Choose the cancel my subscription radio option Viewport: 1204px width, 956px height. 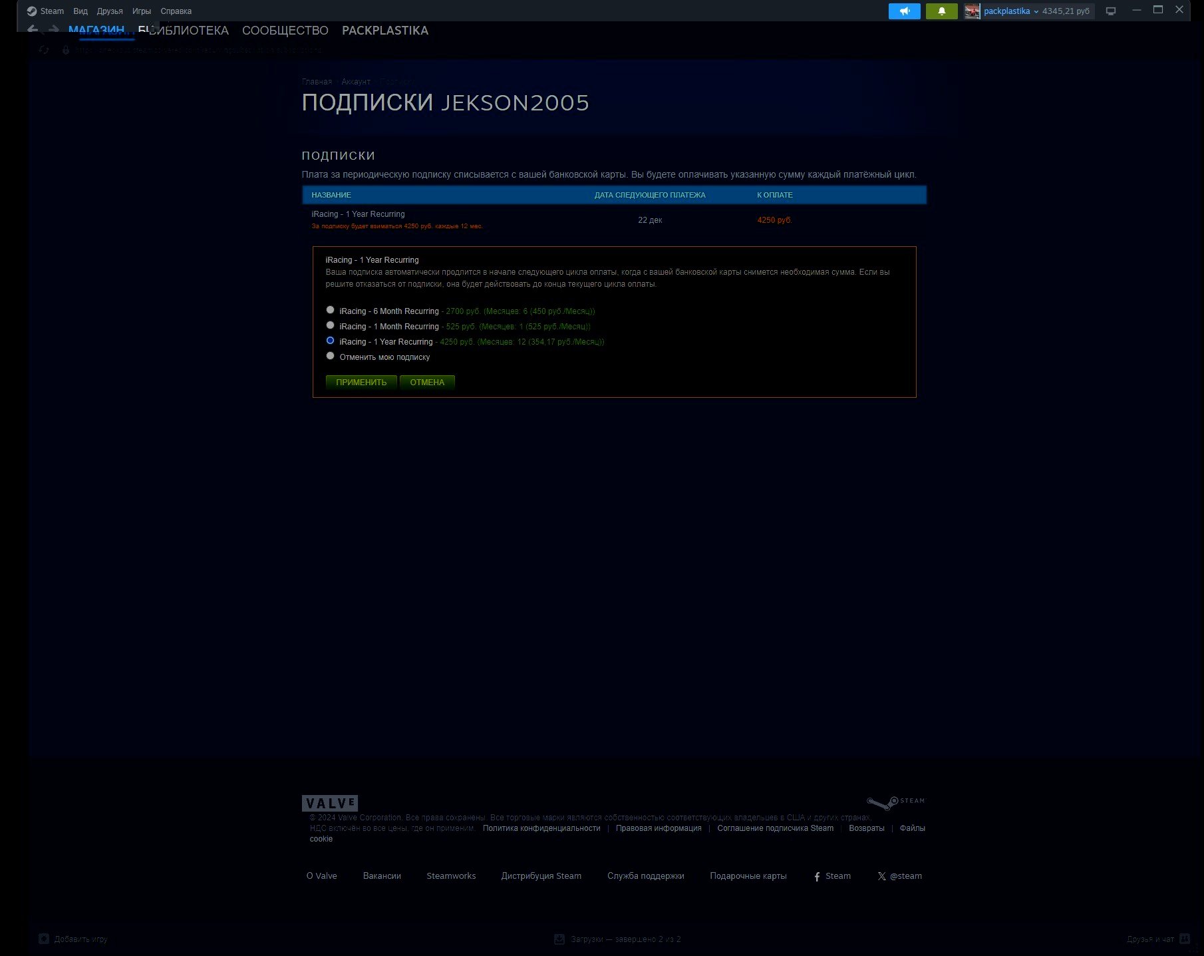click(x=330, y=356)
